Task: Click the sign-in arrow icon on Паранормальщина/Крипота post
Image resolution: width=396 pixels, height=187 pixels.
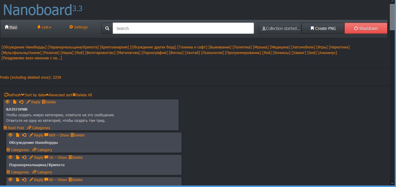Action: coord(24,157)
